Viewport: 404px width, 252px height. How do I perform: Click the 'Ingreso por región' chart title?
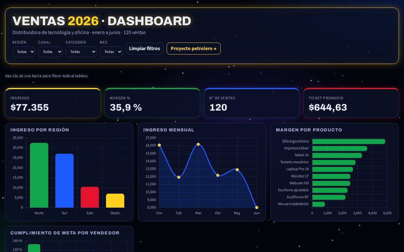40,130
